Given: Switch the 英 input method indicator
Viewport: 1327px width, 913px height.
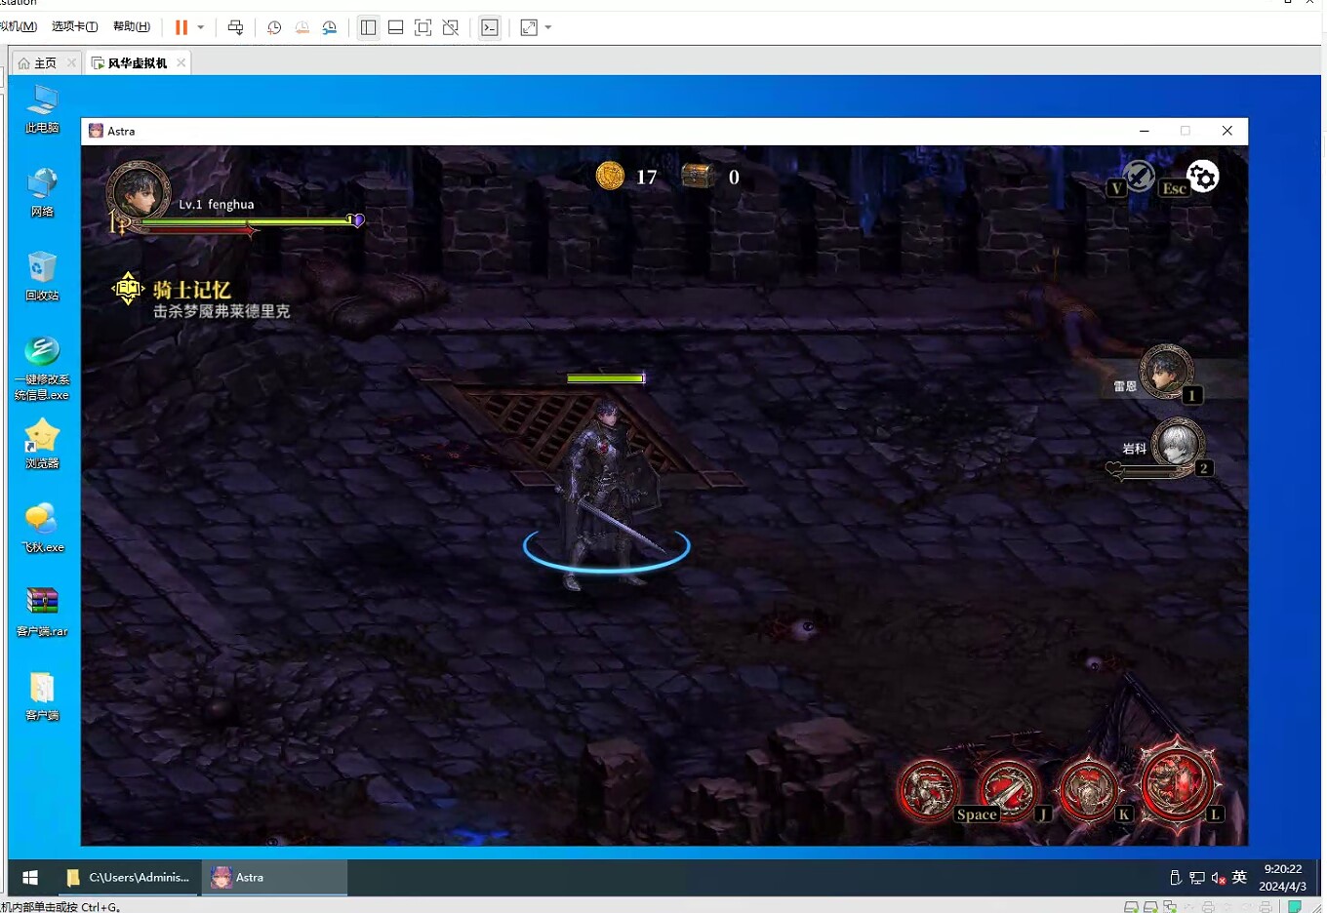Looking at the screenshot, I should tap(1240, 877).
